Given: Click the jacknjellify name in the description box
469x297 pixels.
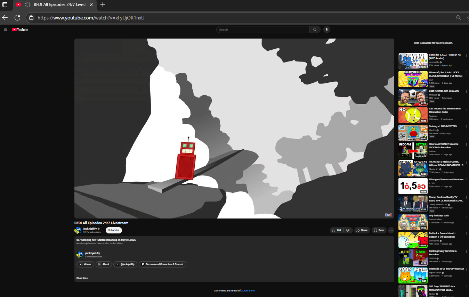Looking at the screenshot, I should (92, 253).
